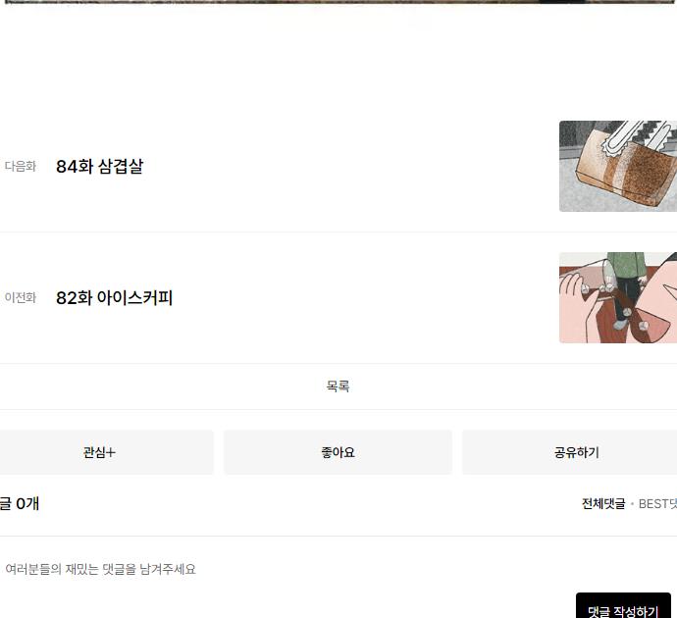Click the 삼겹살 episode thumbnail image
The width and height of the screenshot is (677, 618).
(618, 166)
